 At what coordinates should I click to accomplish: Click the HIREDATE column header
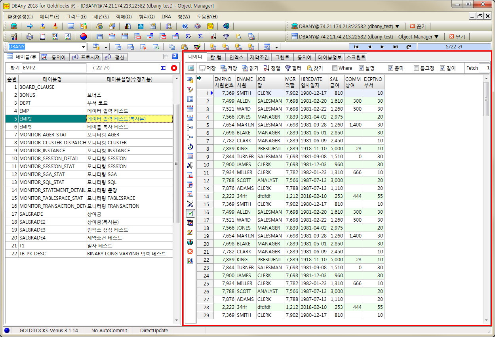(314, 82)
